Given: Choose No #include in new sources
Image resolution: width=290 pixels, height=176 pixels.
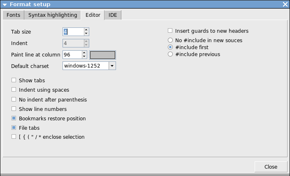Looking at the screenshot, I should [170, 41].
